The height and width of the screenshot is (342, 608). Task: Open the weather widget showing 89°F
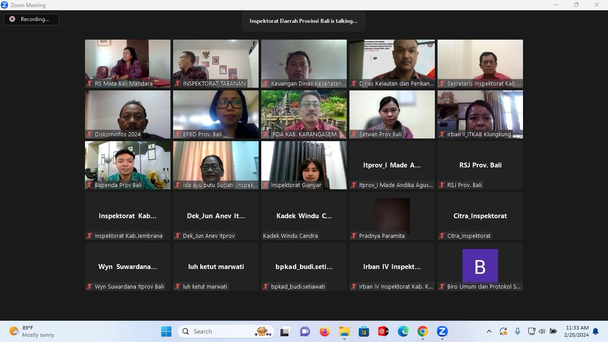click(x=32, y=331)
